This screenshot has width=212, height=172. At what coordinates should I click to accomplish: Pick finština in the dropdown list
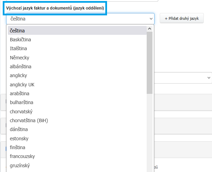[x=18, y=147]
